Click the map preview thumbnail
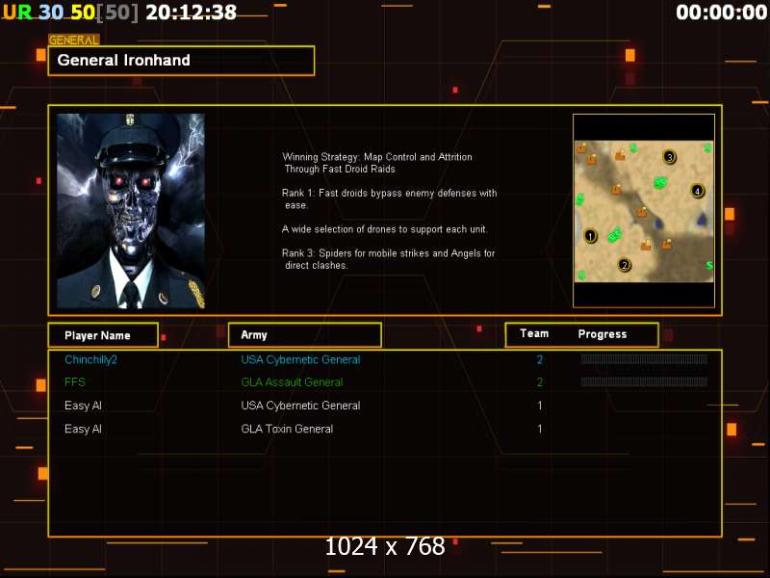This screenshot has height=578, width=770. pyautogui.click(x=644, y=211)
